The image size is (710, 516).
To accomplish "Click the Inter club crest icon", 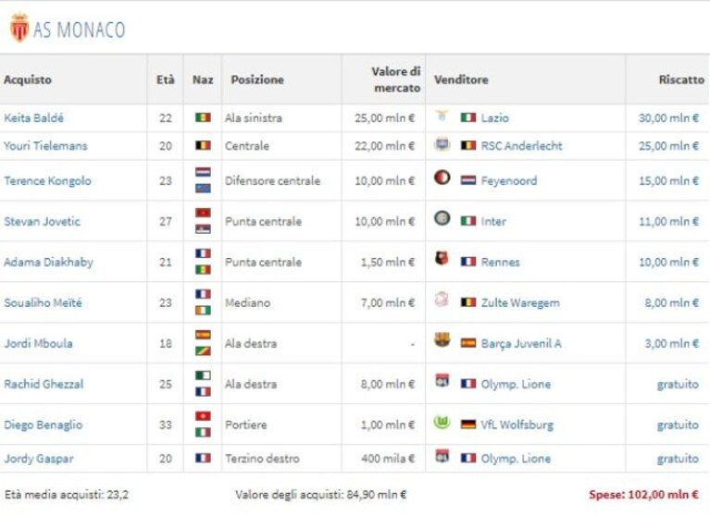I will pos(442,218).
